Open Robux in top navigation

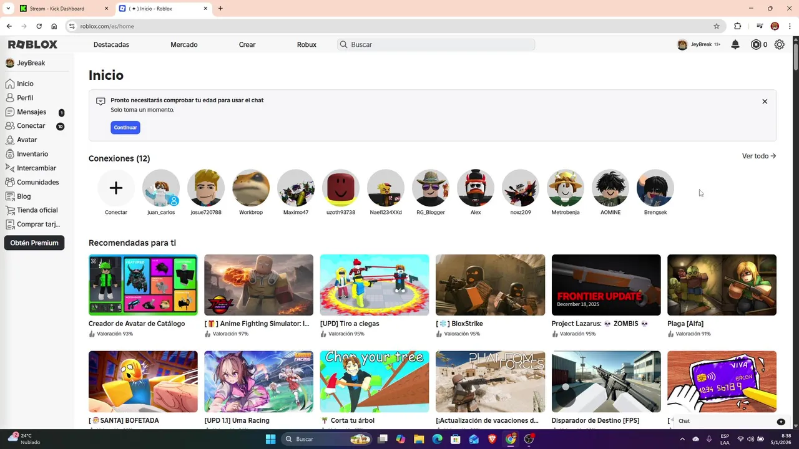306,45
